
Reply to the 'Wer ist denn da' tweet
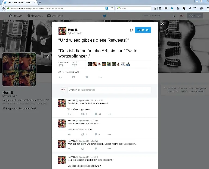click(69, 134)
